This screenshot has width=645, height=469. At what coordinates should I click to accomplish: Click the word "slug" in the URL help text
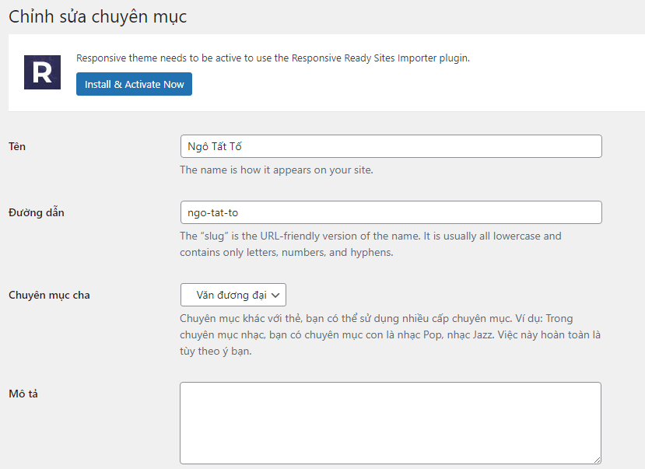(x=215, y=236)
